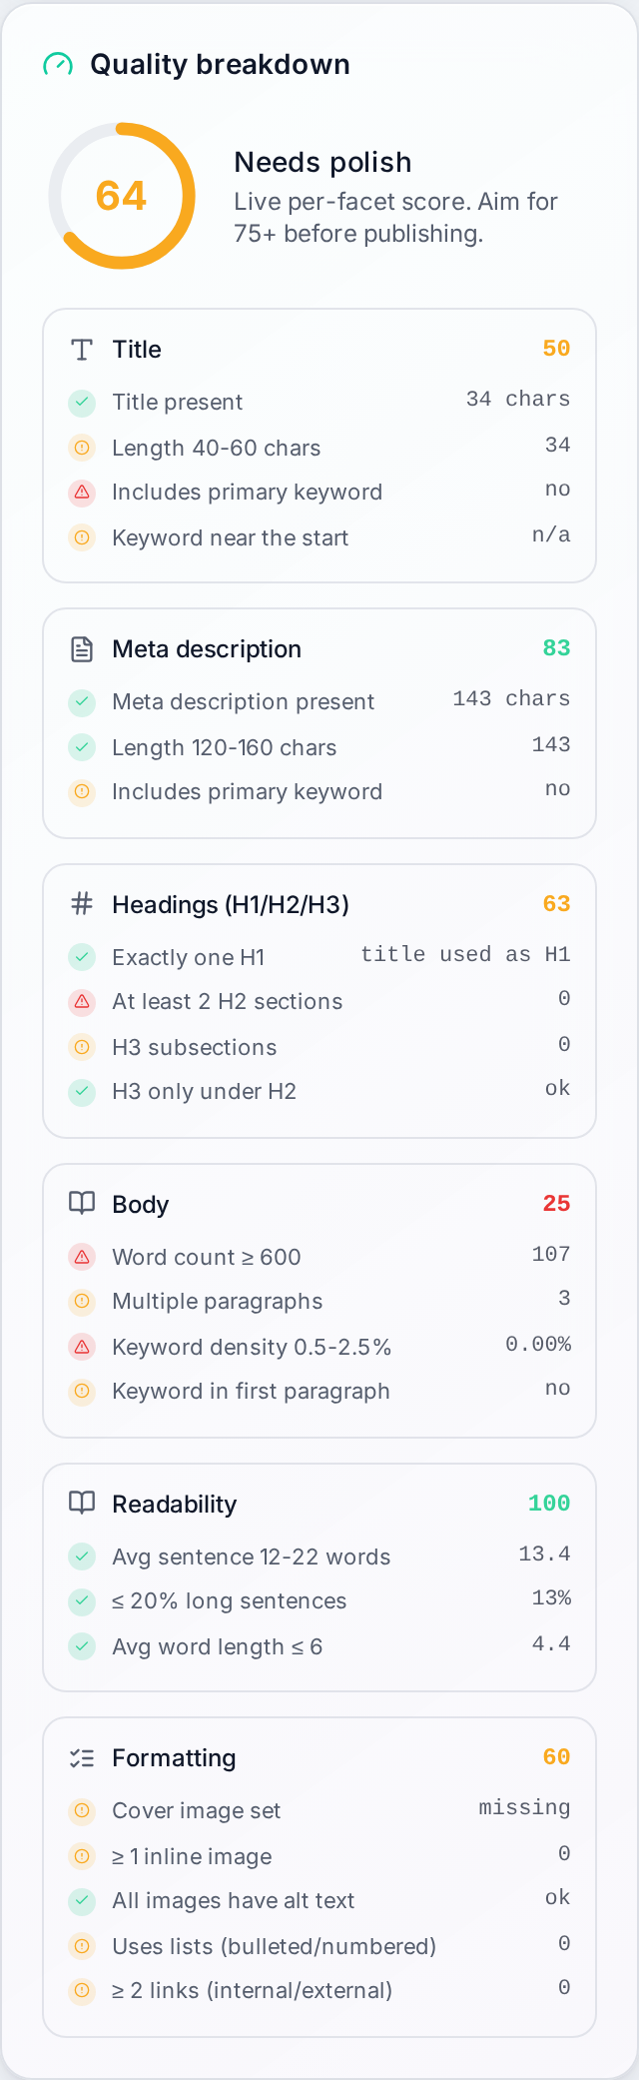Click the Body section book icon
The height and width of the screenshot is (2080, 639).
pos(82,1203)
